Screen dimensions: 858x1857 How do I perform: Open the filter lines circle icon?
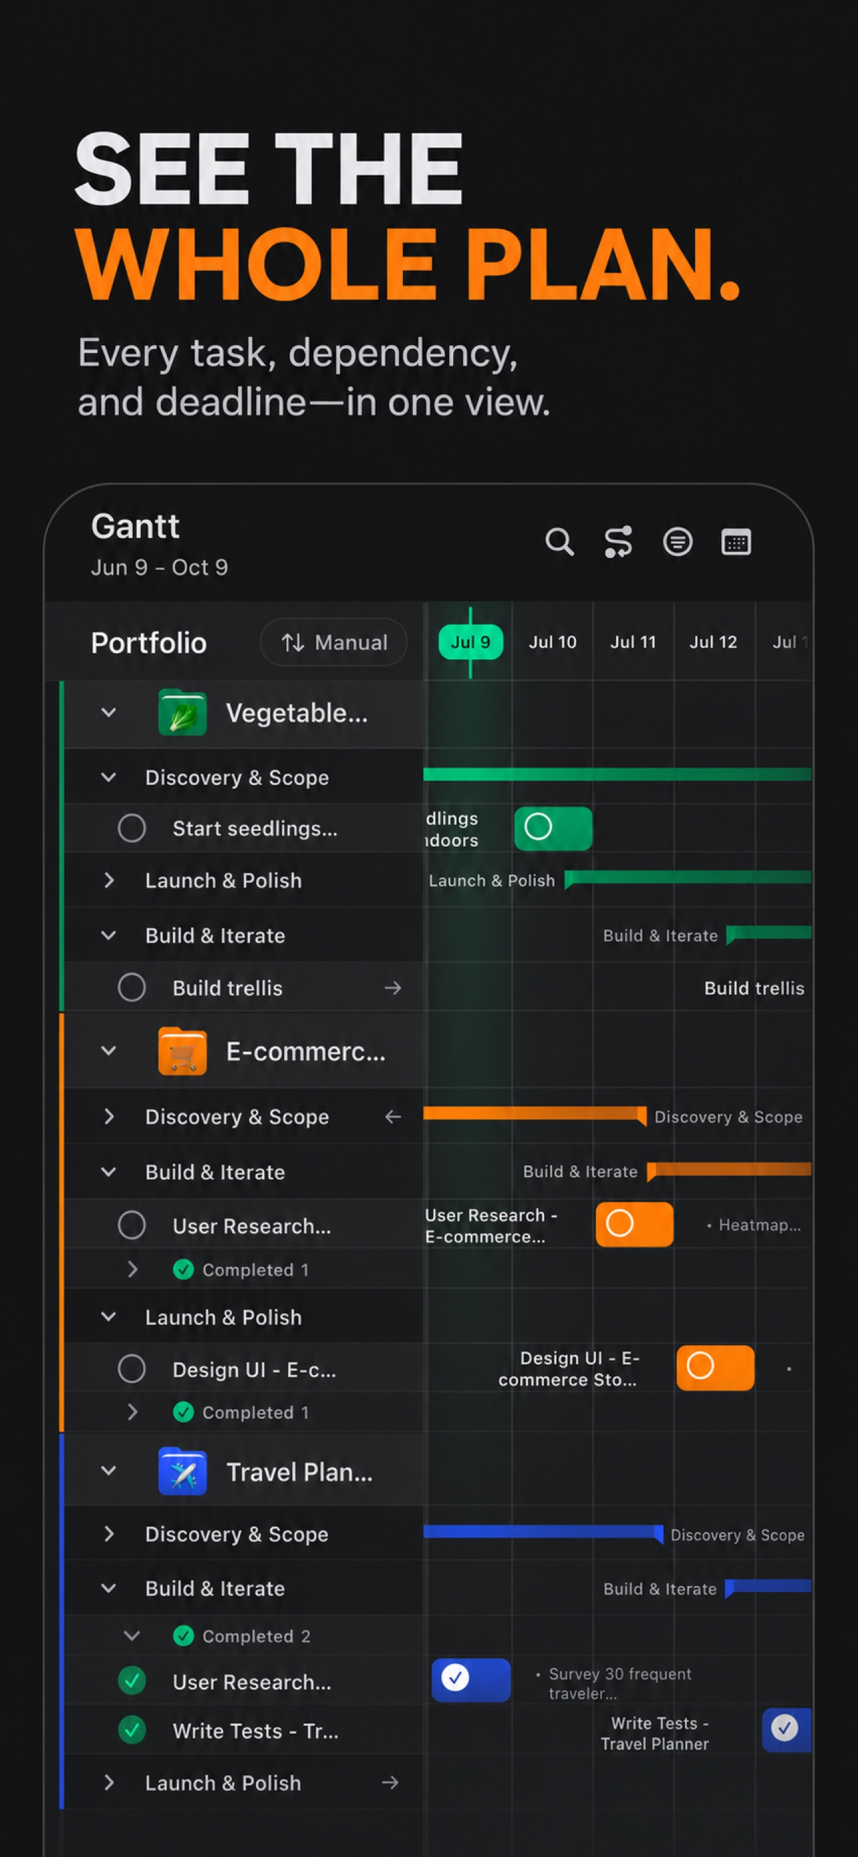click(x=677, y=541)
